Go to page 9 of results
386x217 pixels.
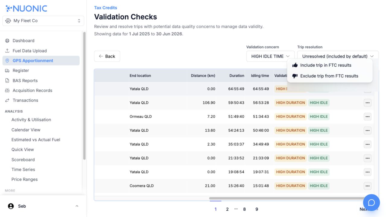(x=257, y=209)
